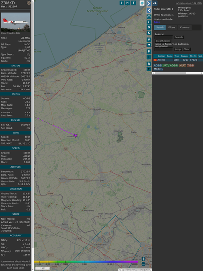The height and width of the screenshot is (271, 203).
Task: Click the Search button
Action: tap(179, 37)
